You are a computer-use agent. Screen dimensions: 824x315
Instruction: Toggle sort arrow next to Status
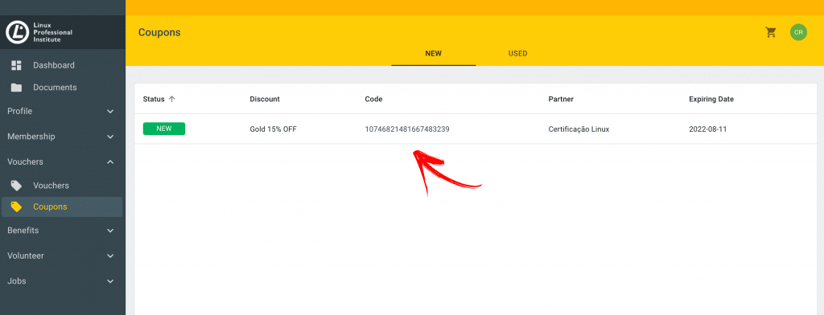(172, 99)
